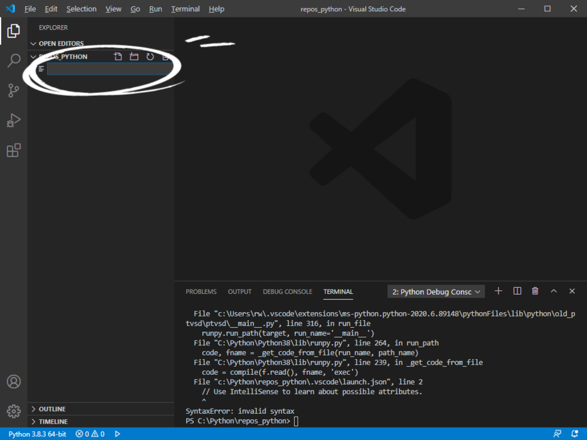Click the feedback icon in status bar
Screen dimensions: 587x440
tap(557, 434)
